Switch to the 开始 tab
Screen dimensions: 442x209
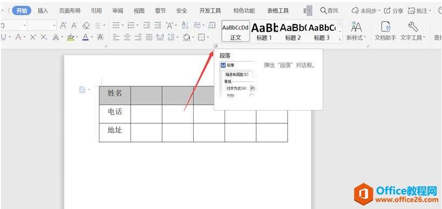point(22,11)
